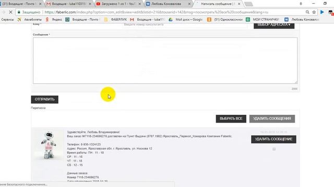
Task: Open the Входящие - Почта bookmark
Action: point(82,20)
